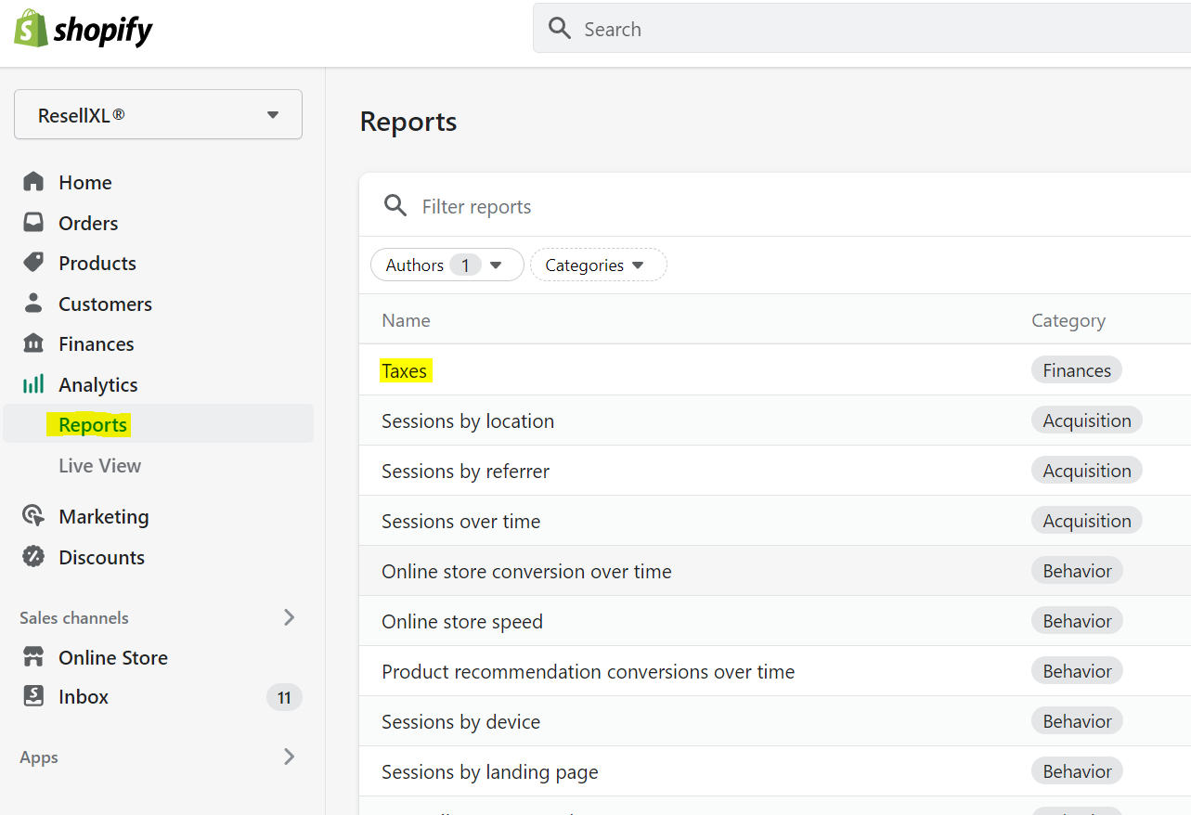
Task: Click the Finances bank icon
Action: point(33,343)
